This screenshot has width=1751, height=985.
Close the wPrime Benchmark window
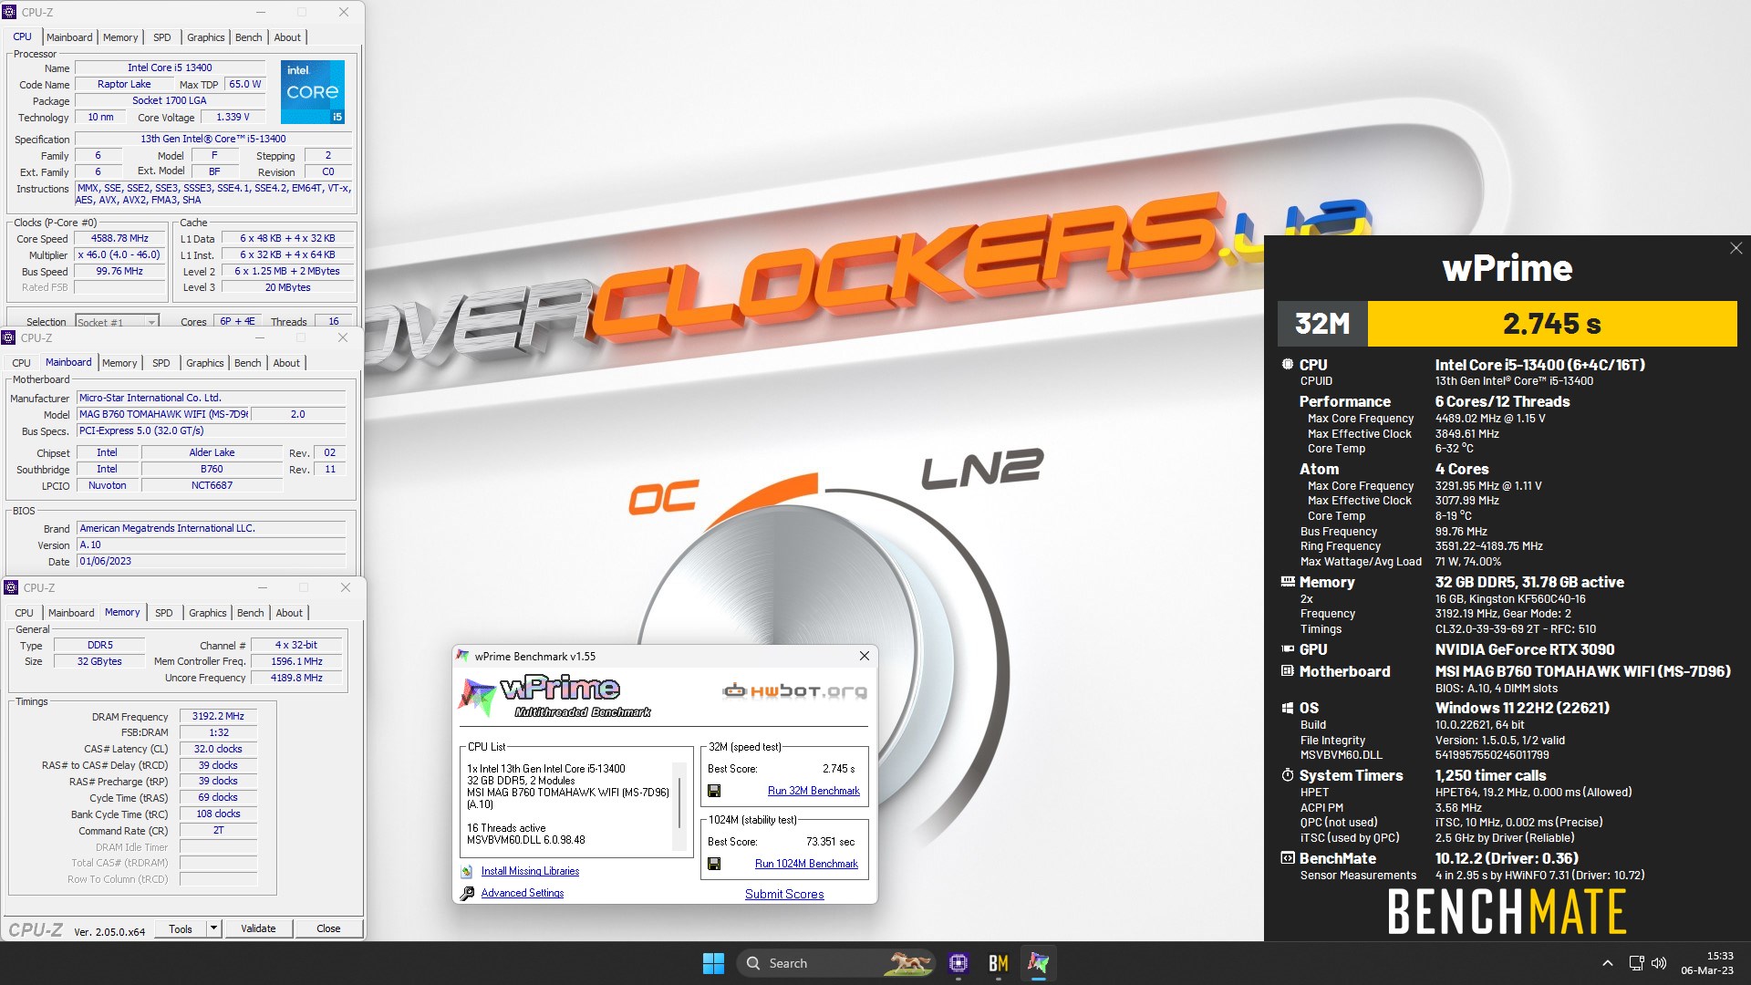pyautogui.click(x=864, y=656)
